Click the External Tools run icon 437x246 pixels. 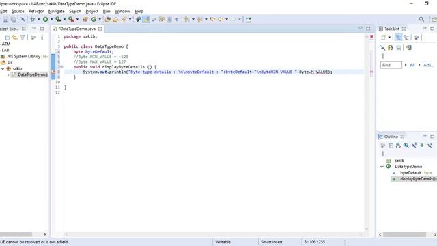click(71, 20)
